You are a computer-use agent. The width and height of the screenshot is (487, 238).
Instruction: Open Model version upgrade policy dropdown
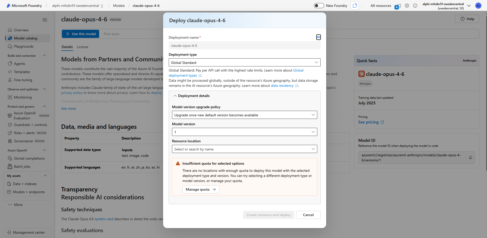point(245,115)
